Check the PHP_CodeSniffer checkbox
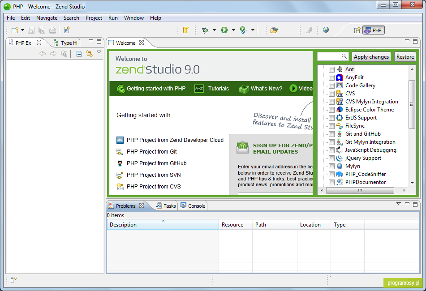The image size is (426, 291). (331, 174)
